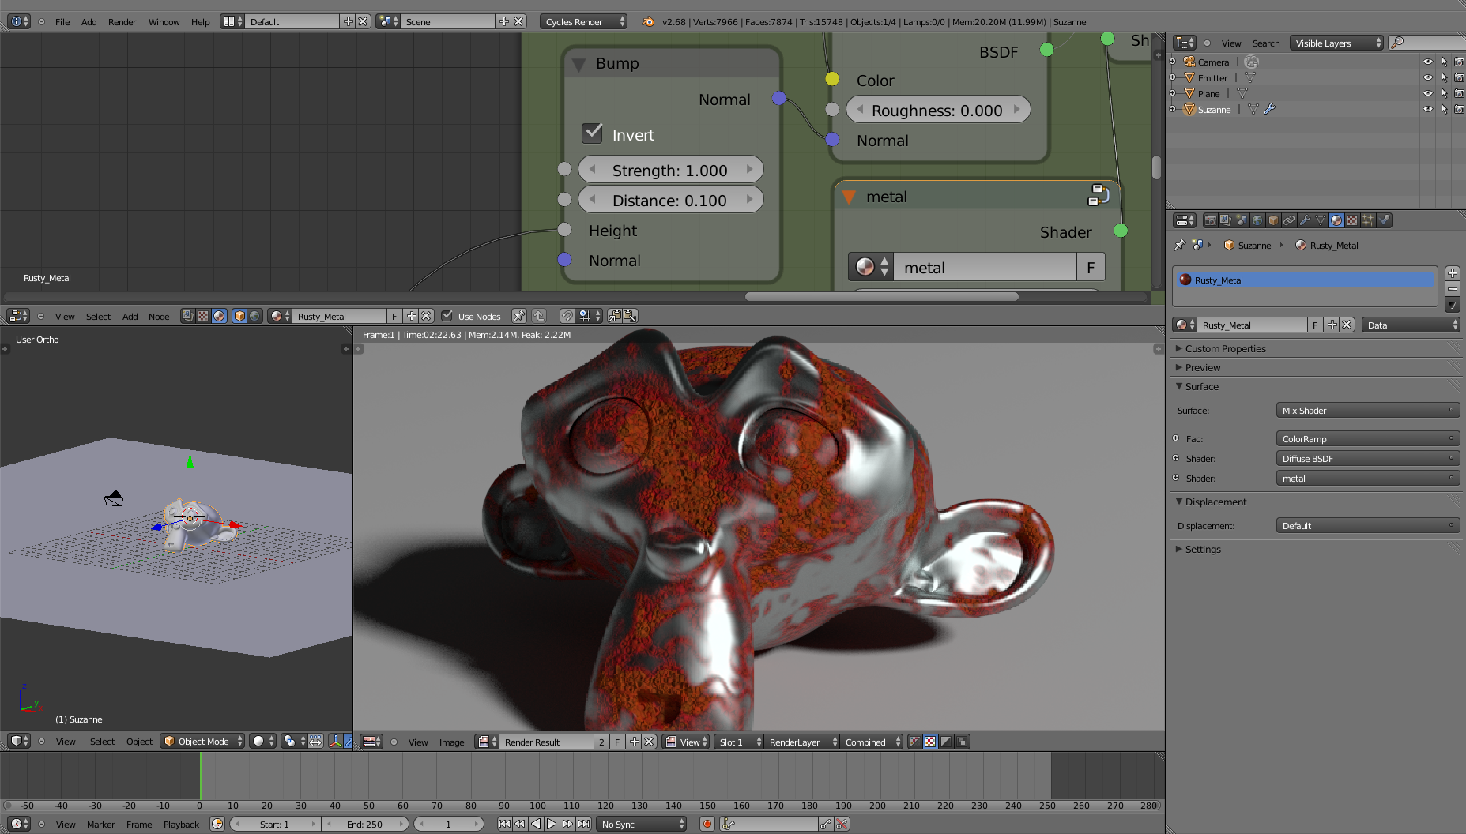
Task: Expand the Settings panel
Action: pyautogui.click(x=1203, y=549)
